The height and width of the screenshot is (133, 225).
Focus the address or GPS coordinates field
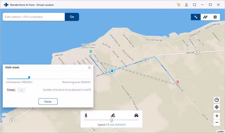coord(34,17)
